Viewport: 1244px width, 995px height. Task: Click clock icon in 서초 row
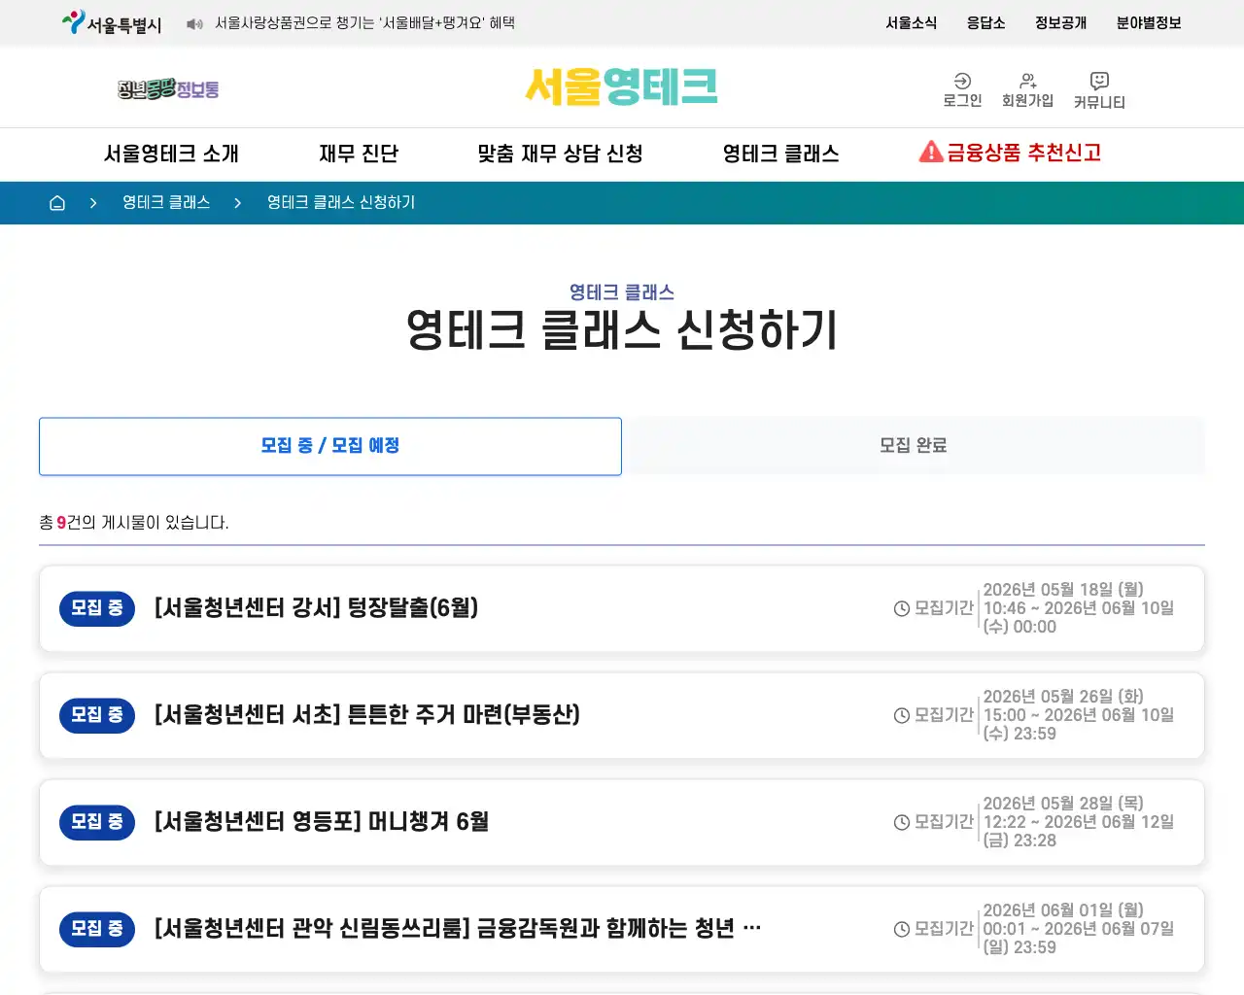click(x=902, y=715)
